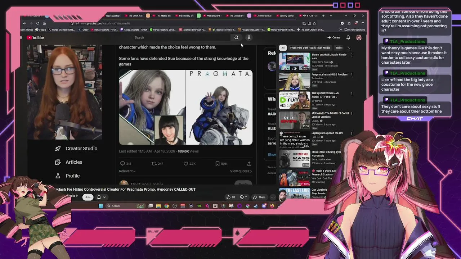The image size is (461, 259).
Task: Share the video with the Share button
Action: click(259, 197)
